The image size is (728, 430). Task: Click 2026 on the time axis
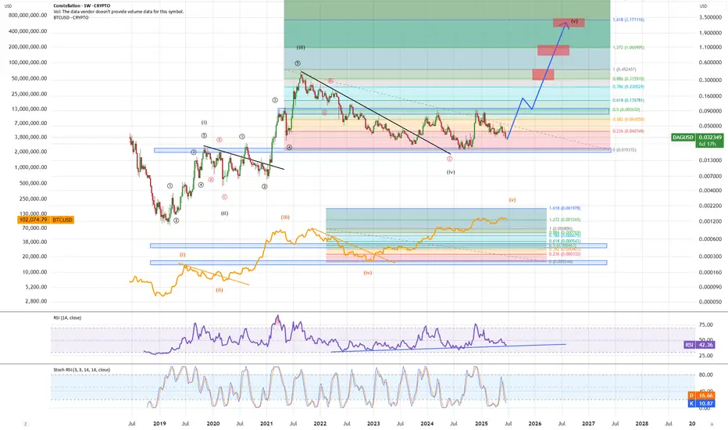pos(535,424)
